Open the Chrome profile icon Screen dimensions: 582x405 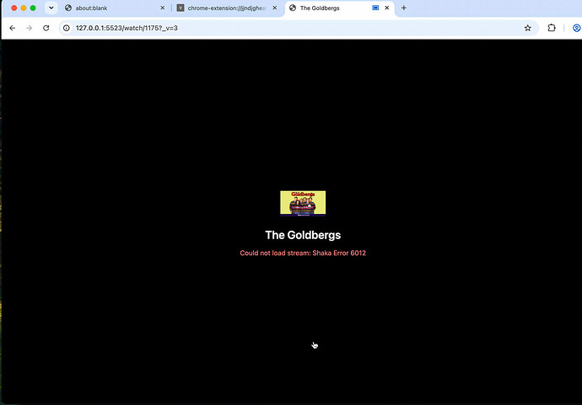(576, 28)
